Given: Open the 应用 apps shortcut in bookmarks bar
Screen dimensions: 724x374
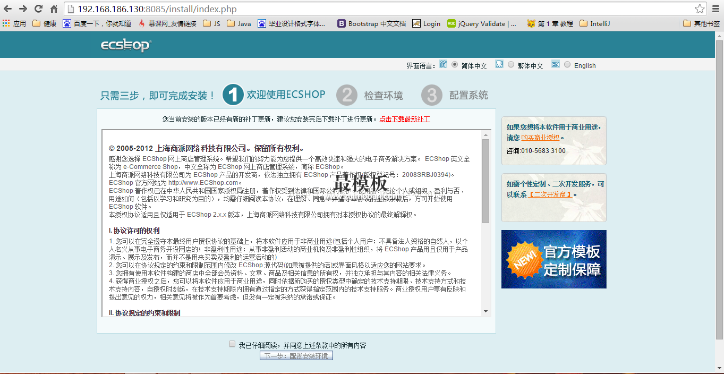Looking at the screenshot, I should click(14, 23).
